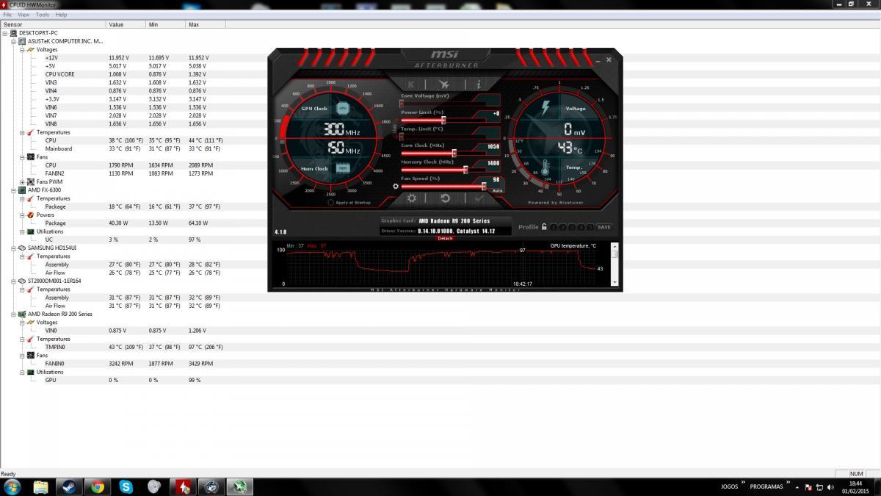Open the File menu in HWMonitor

click(7, 15)
